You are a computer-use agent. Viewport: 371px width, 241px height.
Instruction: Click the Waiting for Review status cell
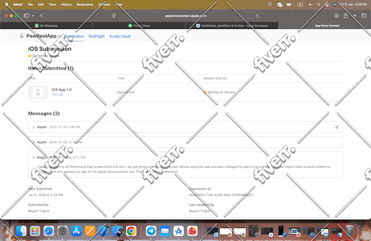(x=219, y=92)
